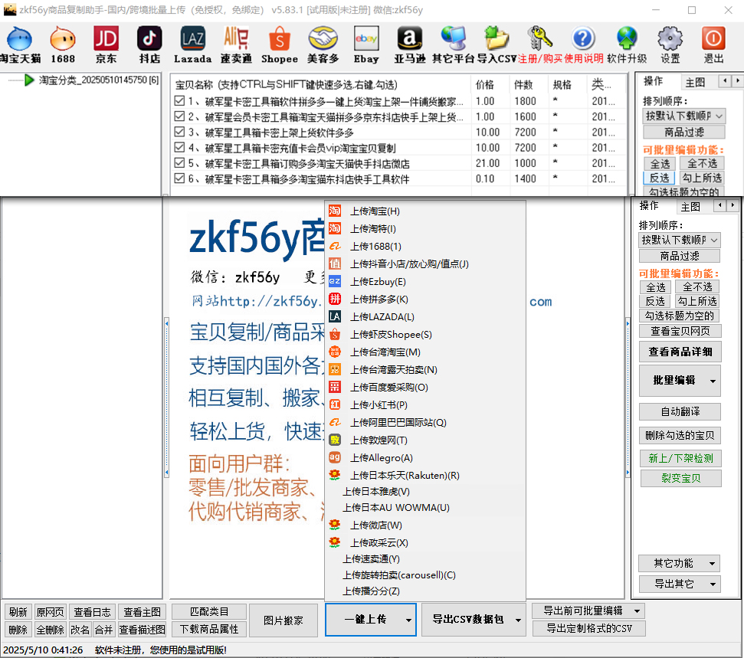Click the 注册/购买 keys icon
Viewport: 744px width, 658px height.
540,44
